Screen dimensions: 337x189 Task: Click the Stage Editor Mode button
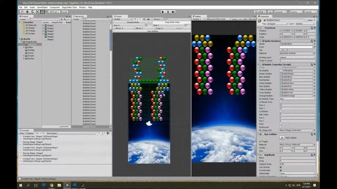172,22
